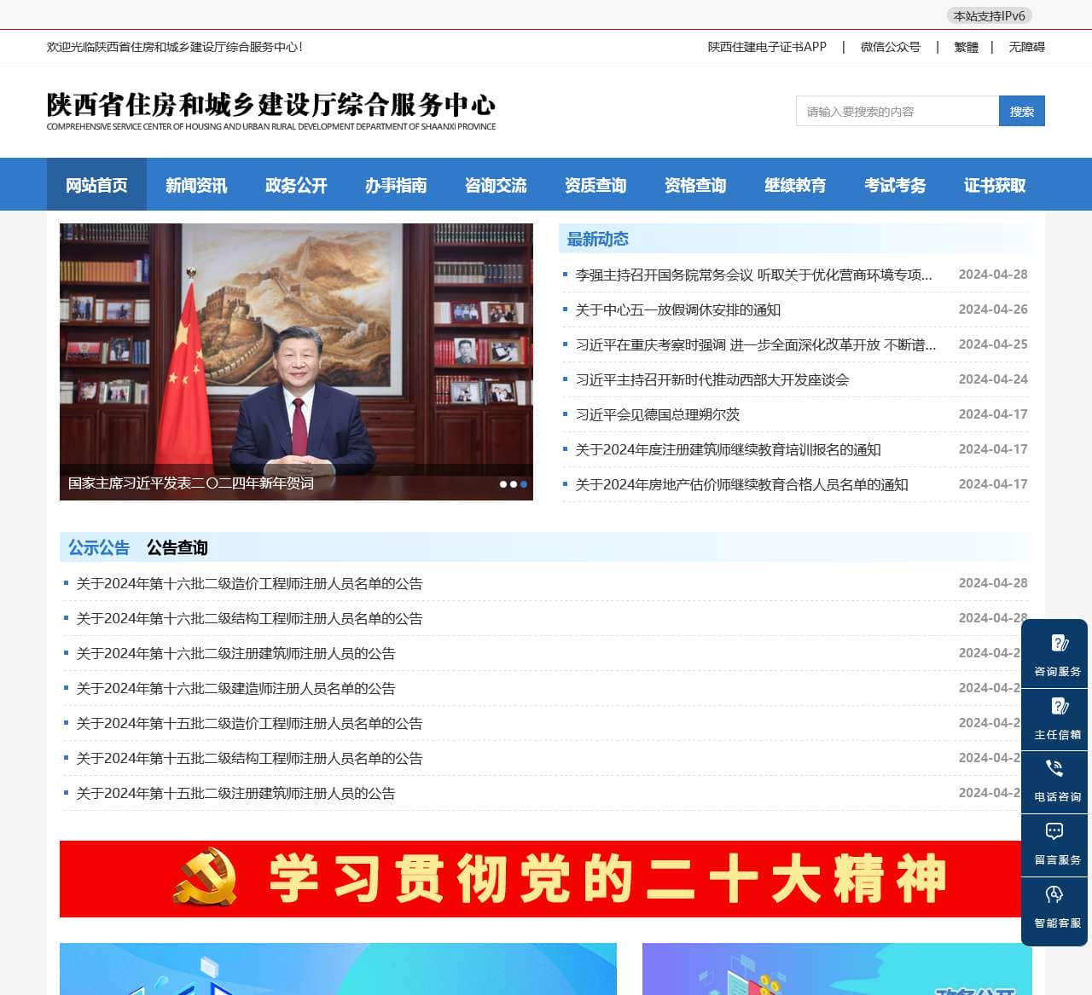Open the 留言服务 message icon
Screen dimensions: 1092x995
(x=1054, y=844)
